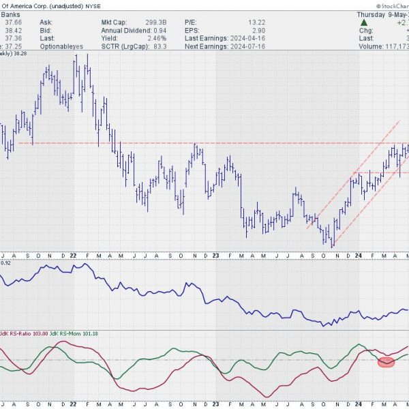Select the market cap value '299.3B'
Image resolution: width=409 pixels, height=409 pixels.
155,22
